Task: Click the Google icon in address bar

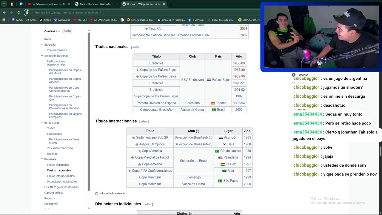Action: (27, 13)
